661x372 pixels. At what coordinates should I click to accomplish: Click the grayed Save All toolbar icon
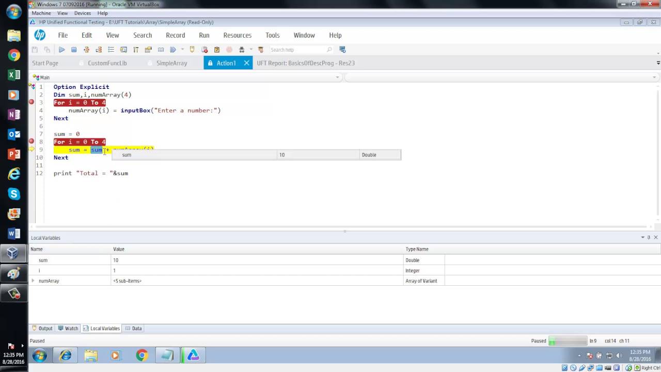[47, 50]
